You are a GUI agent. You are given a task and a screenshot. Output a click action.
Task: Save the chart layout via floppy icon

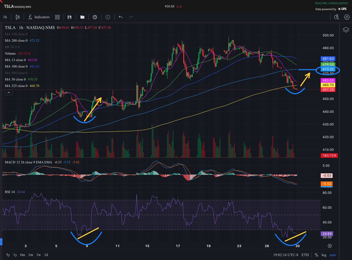70,17
